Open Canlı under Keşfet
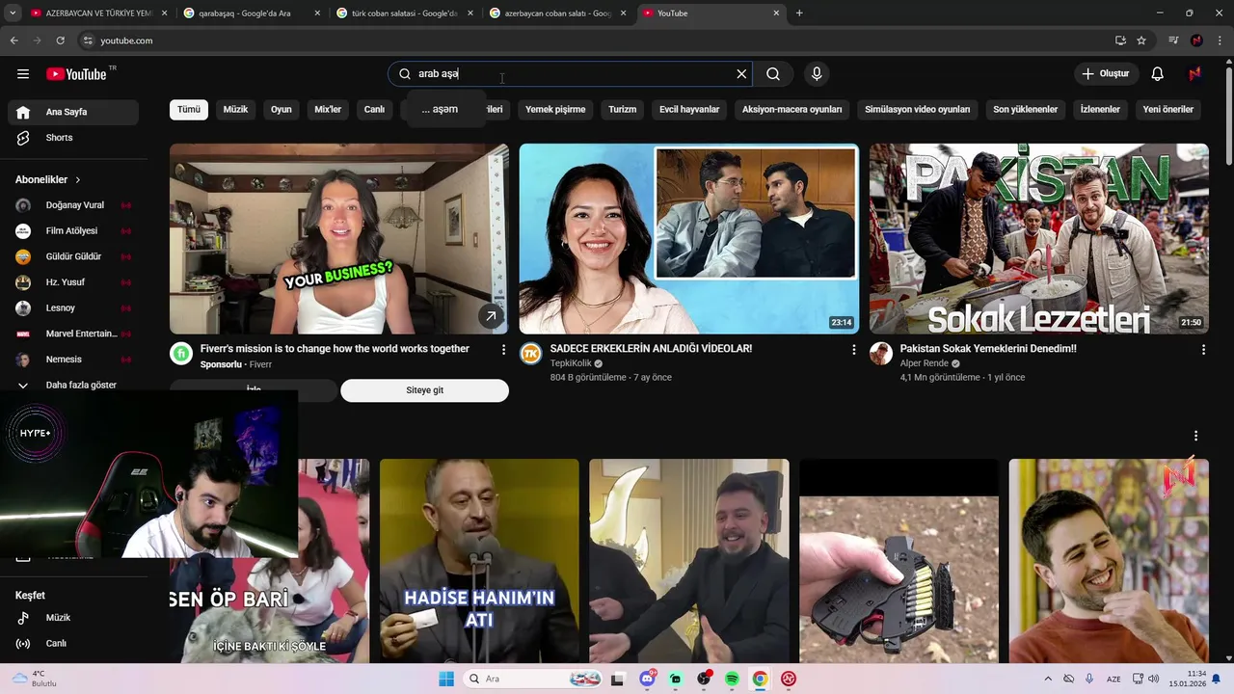This screenshot has height=694, width=1234. 73,644
